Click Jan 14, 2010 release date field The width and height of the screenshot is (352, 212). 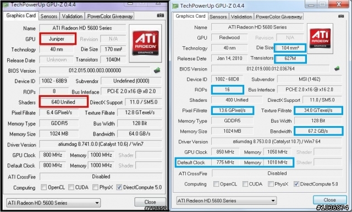tap(229, 58)
